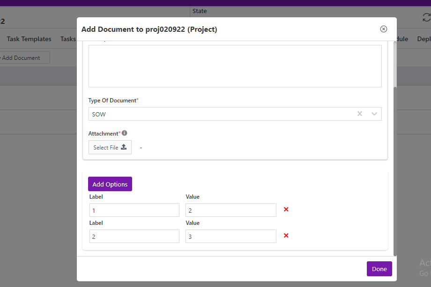Image resolution: width=431 pixels, height=287 pixels.
Task: Click the State column header
Action: click(200, 11)
